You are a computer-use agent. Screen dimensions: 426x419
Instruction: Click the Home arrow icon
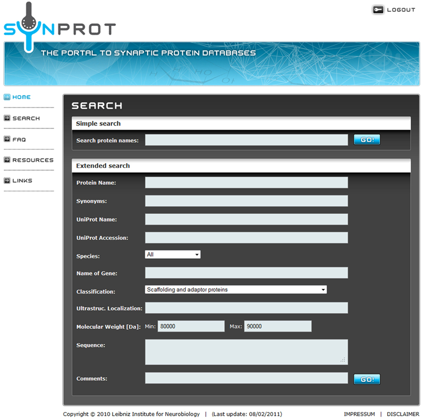tap(7, 97)
